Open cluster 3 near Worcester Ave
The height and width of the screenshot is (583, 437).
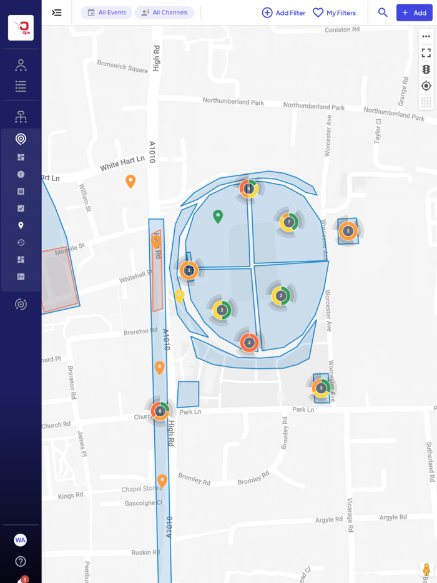(322, 388)
